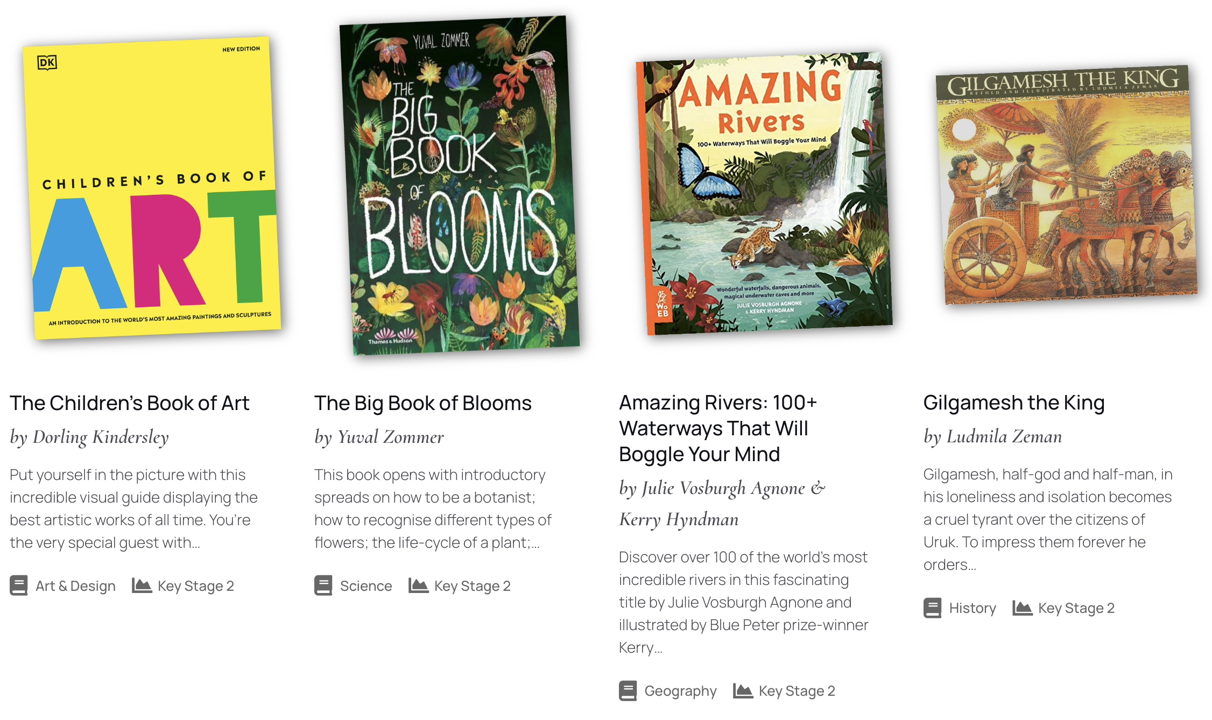The width and height of the screenshot is (1212, 720).
Task: Open the Amazing Rivers book cover
Action: point(764,193)
